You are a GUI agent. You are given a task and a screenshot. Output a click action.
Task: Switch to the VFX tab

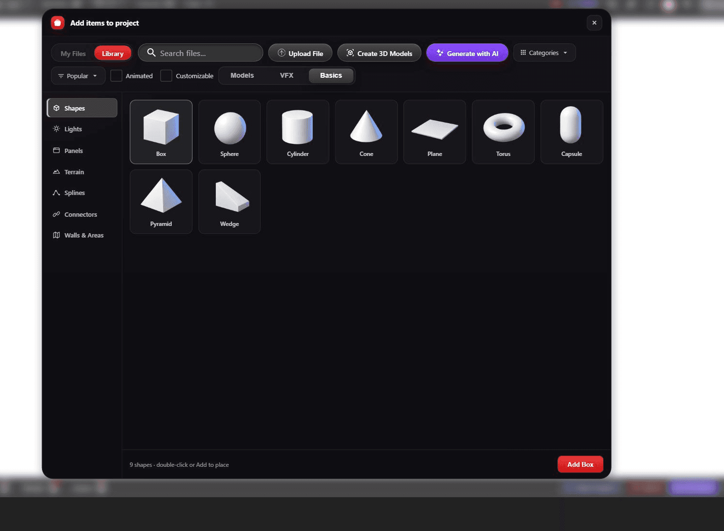pos(287,75)
